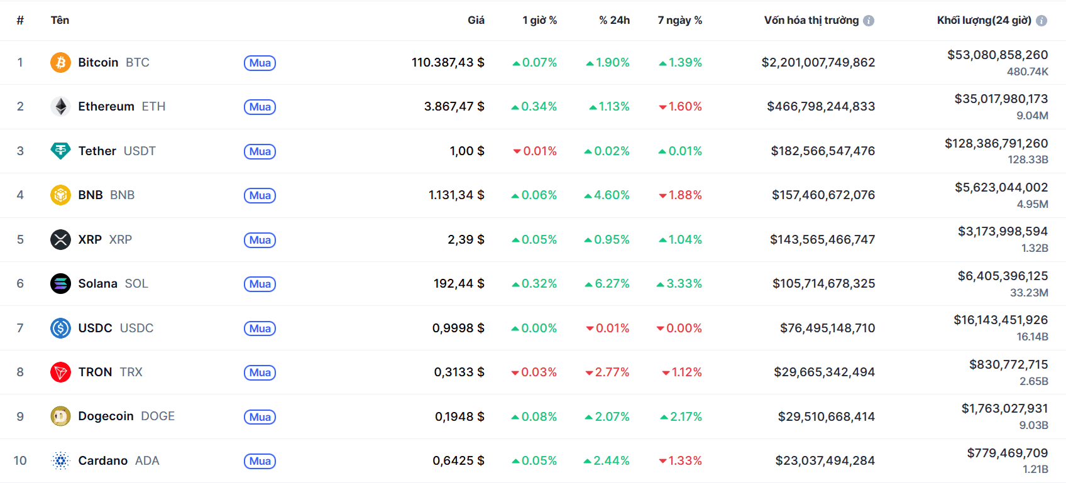Sort by 1 giờ % column
Screen dimensions: 1066x483
[x=539, y=20]
